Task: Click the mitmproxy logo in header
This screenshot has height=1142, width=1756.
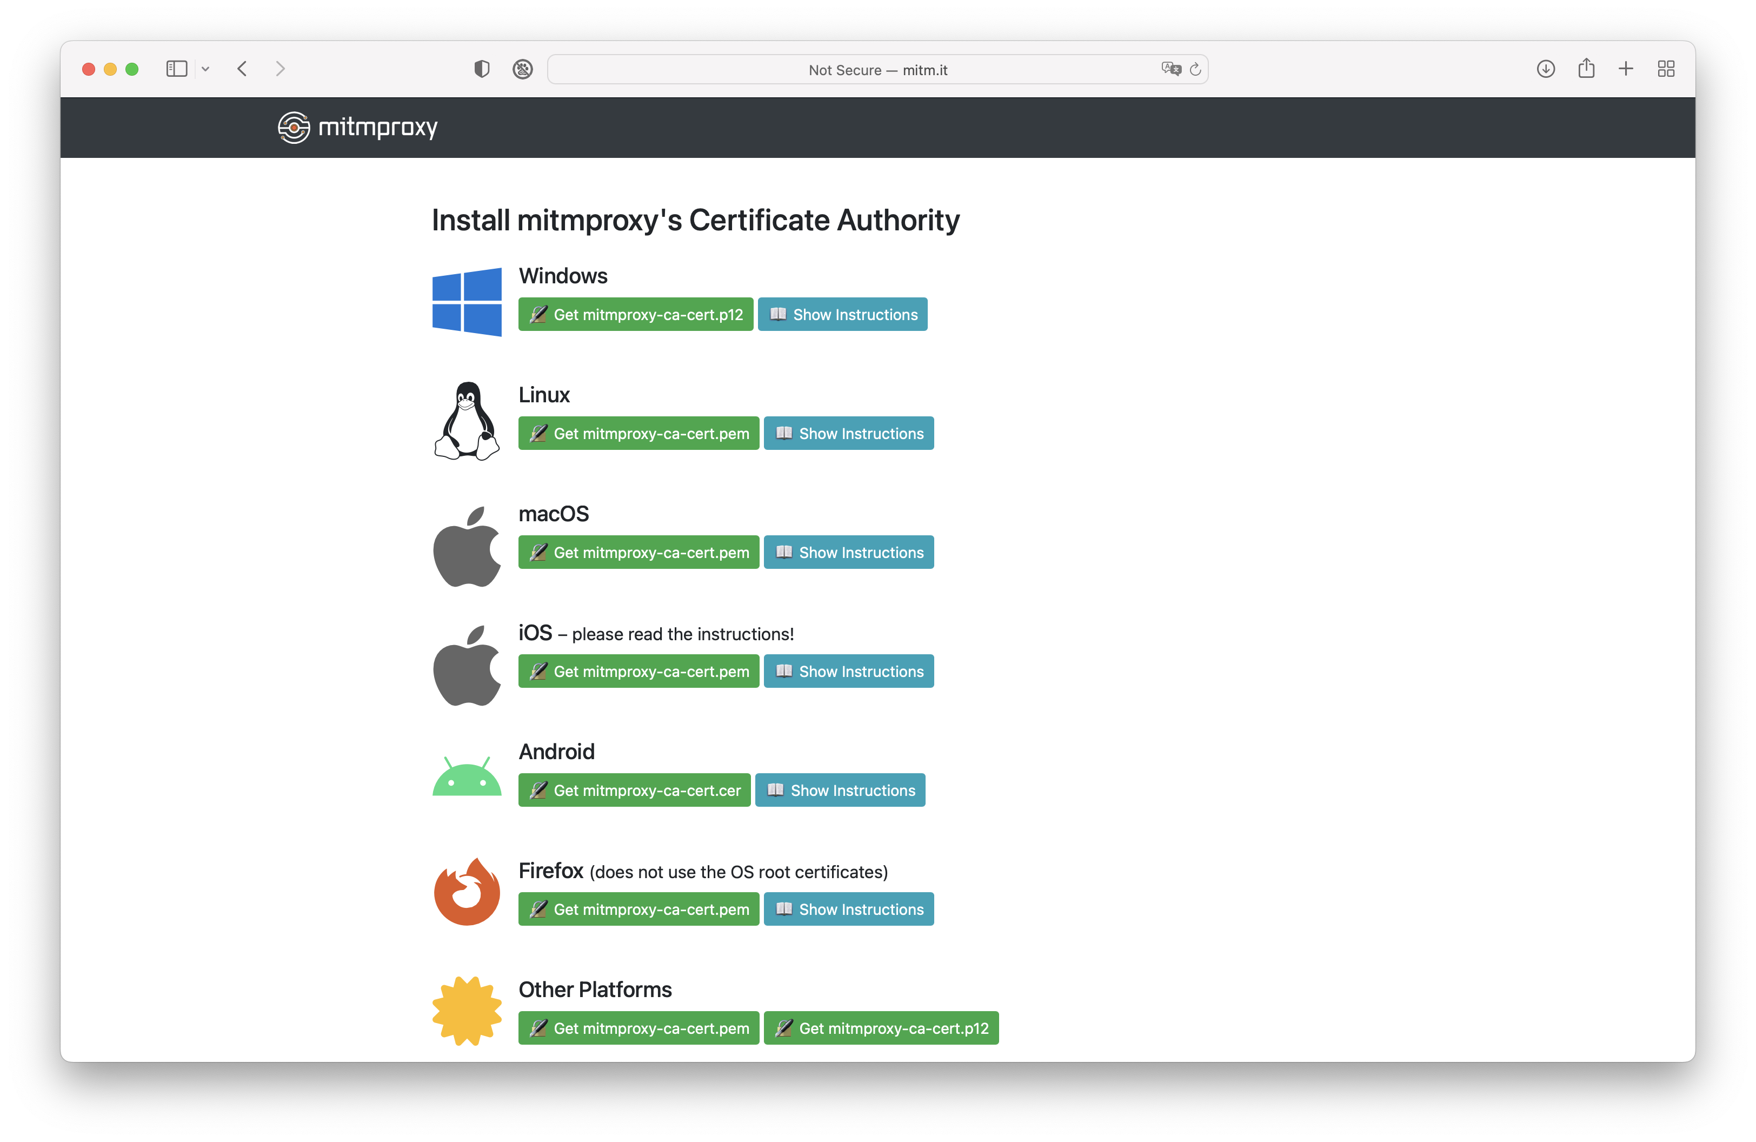Action: pyautogui.click(x=357, y=127)
